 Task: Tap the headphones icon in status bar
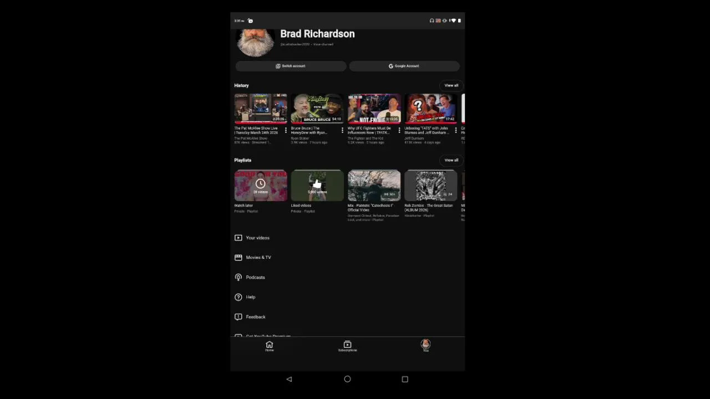point(432,21)
